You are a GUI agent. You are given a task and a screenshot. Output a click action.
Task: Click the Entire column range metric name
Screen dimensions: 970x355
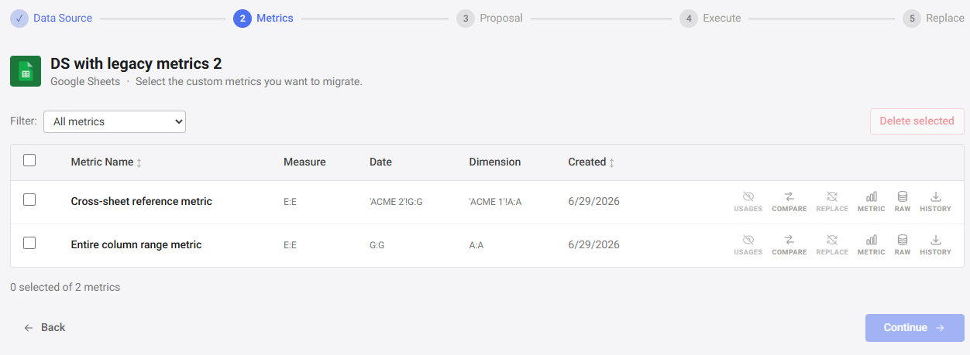click(136, 245)
